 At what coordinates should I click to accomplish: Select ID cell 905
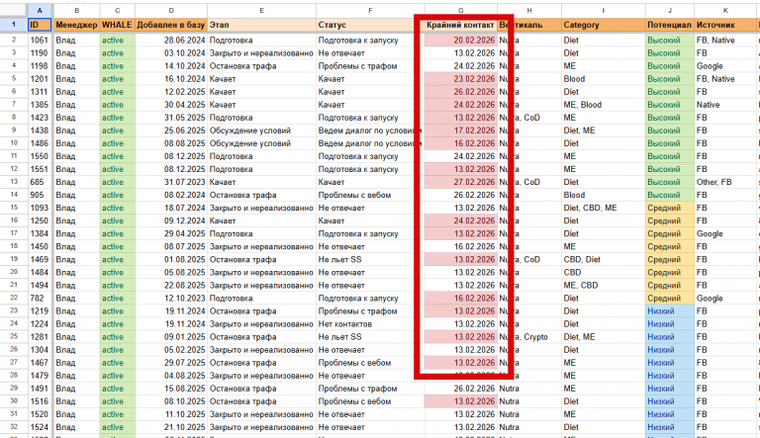click(x=40, y=195)
